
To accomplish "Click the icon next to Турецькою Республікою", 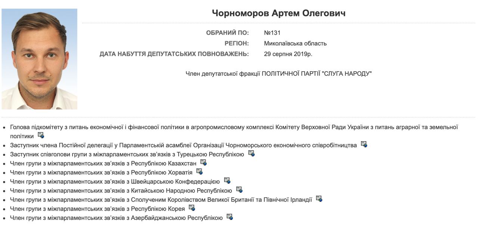I will [x=251, y=154].
